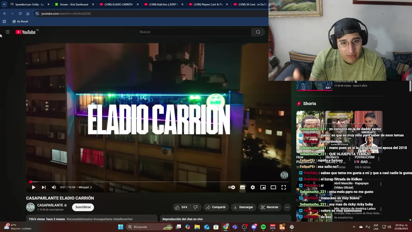412x232 pixels.
Task: Seek on the video progress bar
Action: pos(159,182)
